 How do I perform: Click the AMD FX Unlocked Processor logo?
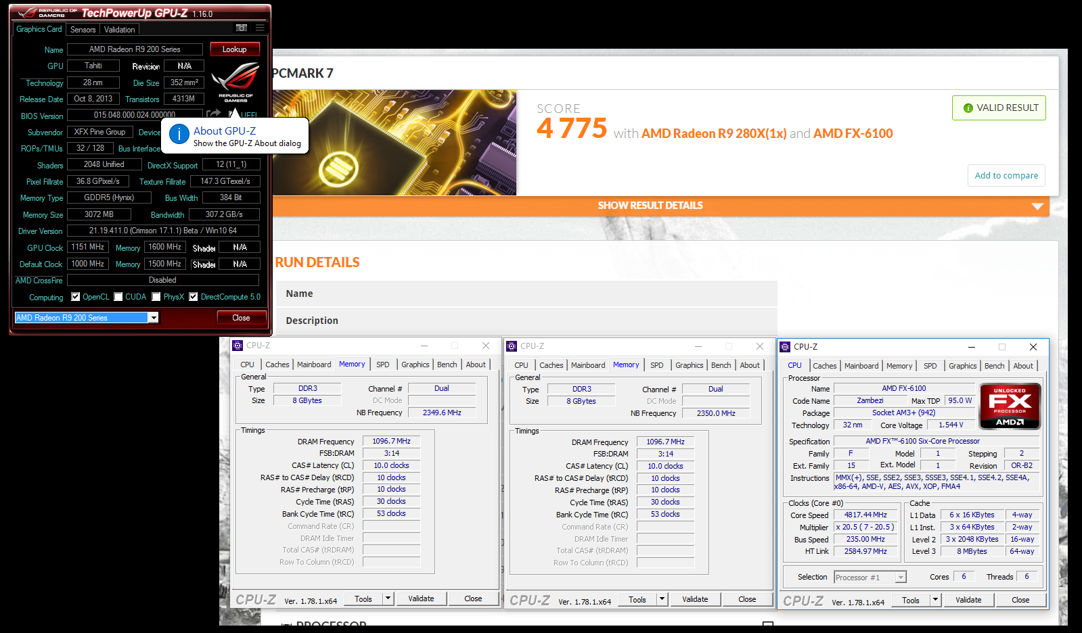click(x=1010, y=406)
